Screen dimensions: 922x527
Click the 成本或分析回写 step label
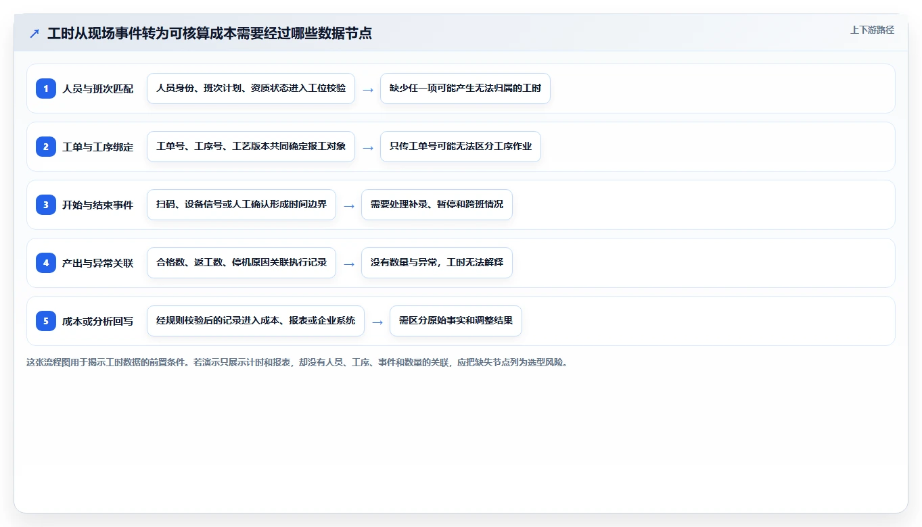pyautogui.click(x=98, y=321)
